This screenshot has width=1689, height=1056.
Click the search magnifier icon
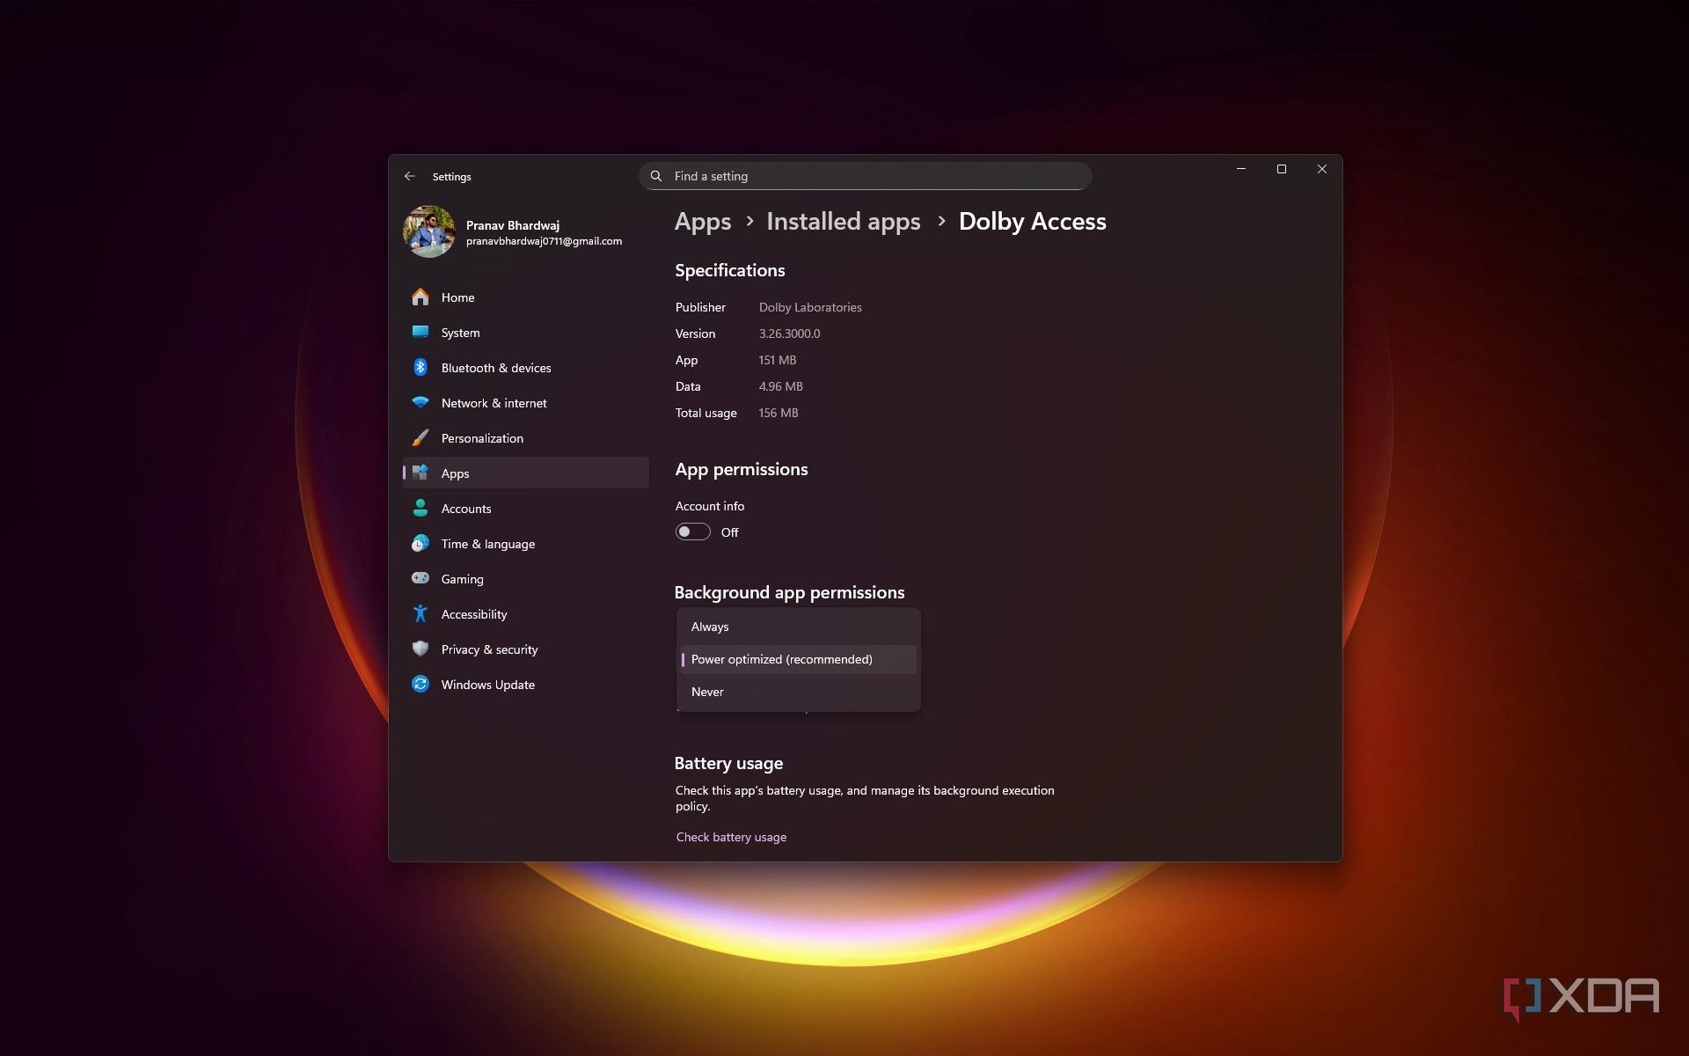click(x=656, y=176)
